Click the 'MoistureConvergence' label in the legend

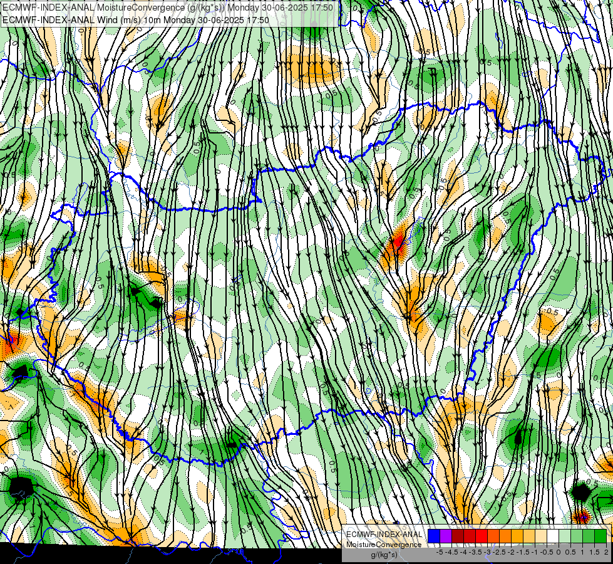384,545
